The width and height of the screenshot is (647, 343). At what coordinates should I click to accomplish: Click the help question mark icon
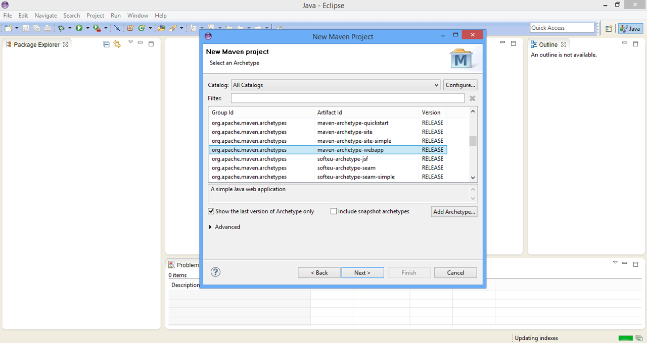point(216,272)
